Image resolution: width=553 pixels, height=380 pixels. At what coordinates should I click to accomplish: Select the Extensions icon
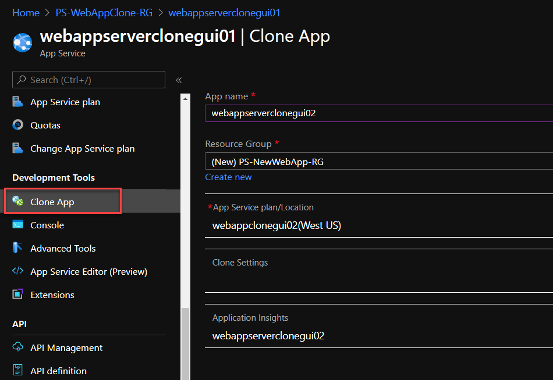point(18,295)
